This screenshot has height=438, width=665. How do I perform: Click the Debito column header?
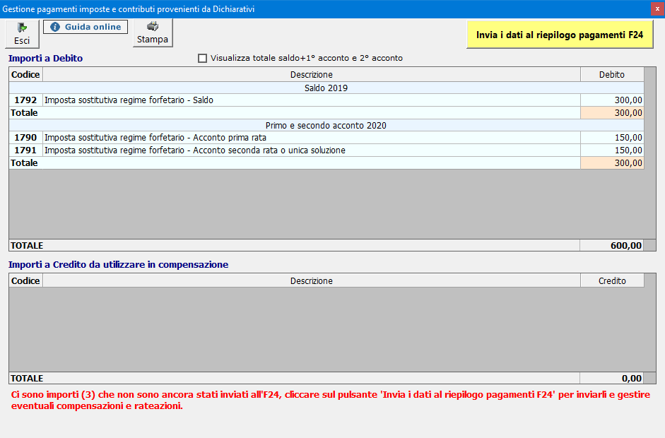(x=611, y=74)
